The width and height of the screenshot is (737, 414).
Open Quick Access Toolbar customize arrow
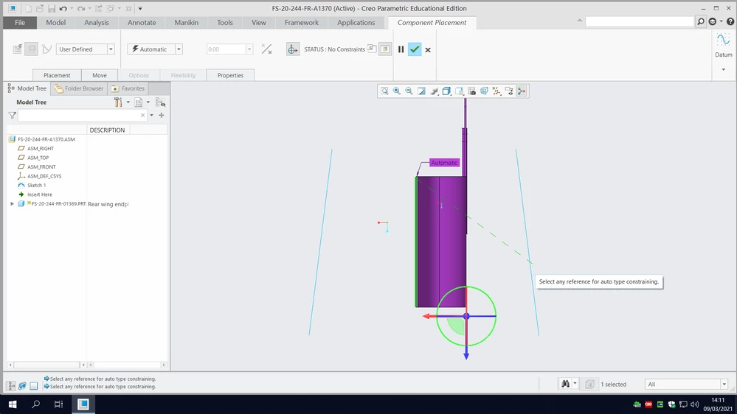pos(140,8)
